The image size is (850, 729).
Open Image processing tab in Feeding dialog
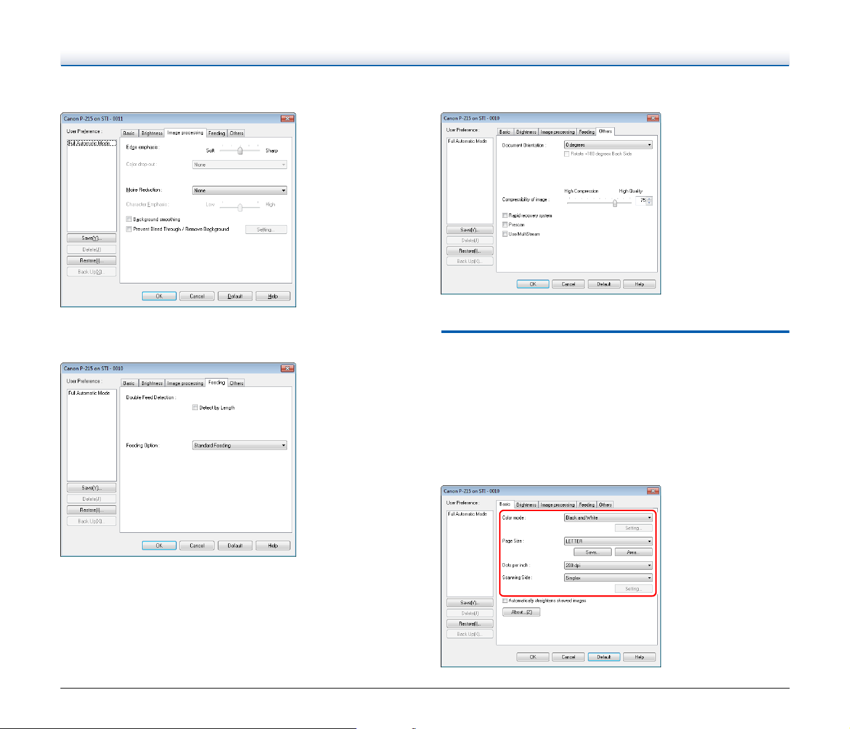[185, 383]
